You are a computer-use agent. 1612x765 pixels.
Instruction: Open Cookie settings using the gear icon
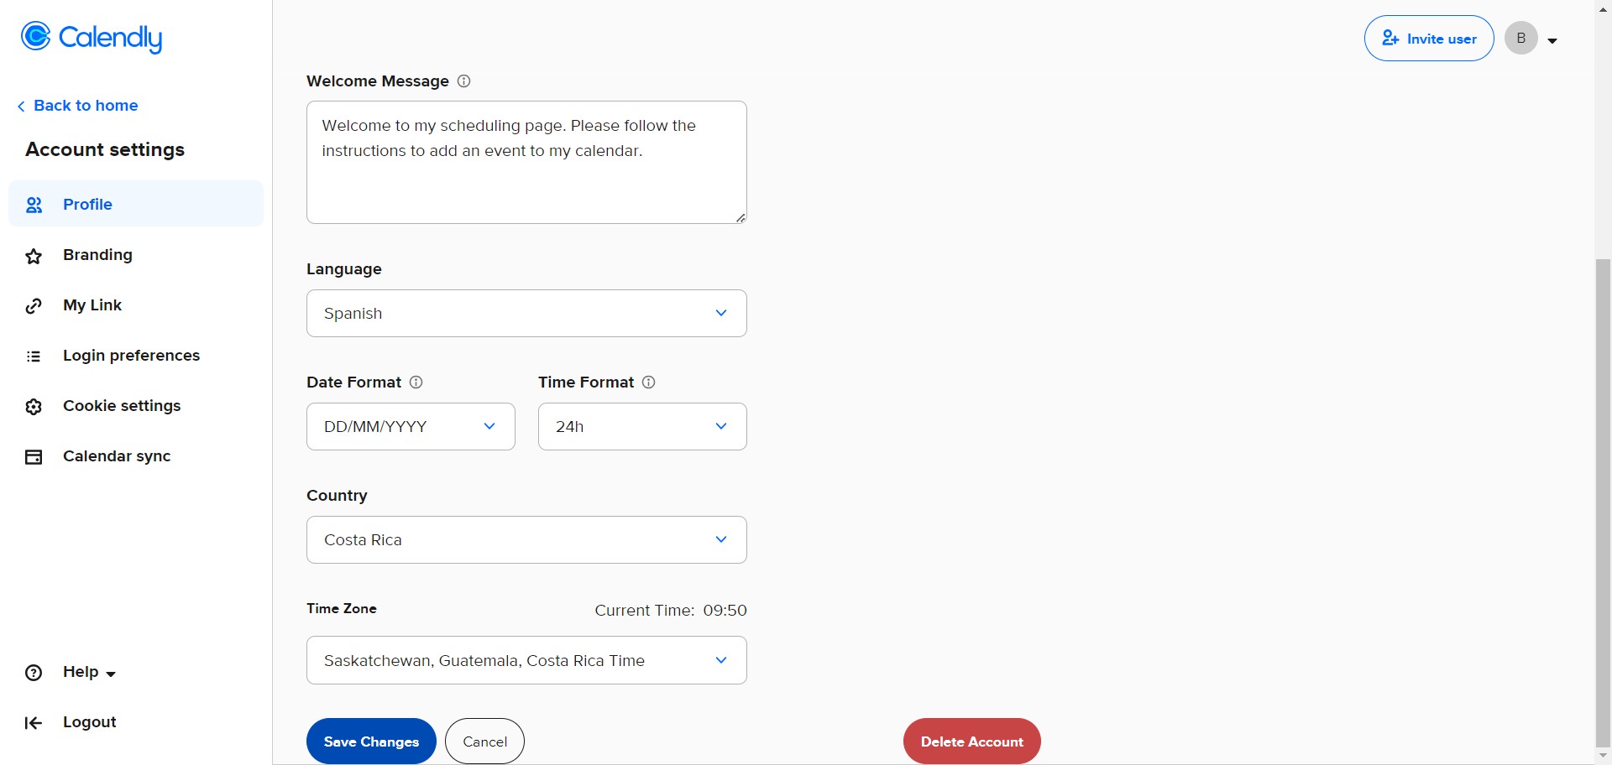pyautogui.click(x=34, y=406)
